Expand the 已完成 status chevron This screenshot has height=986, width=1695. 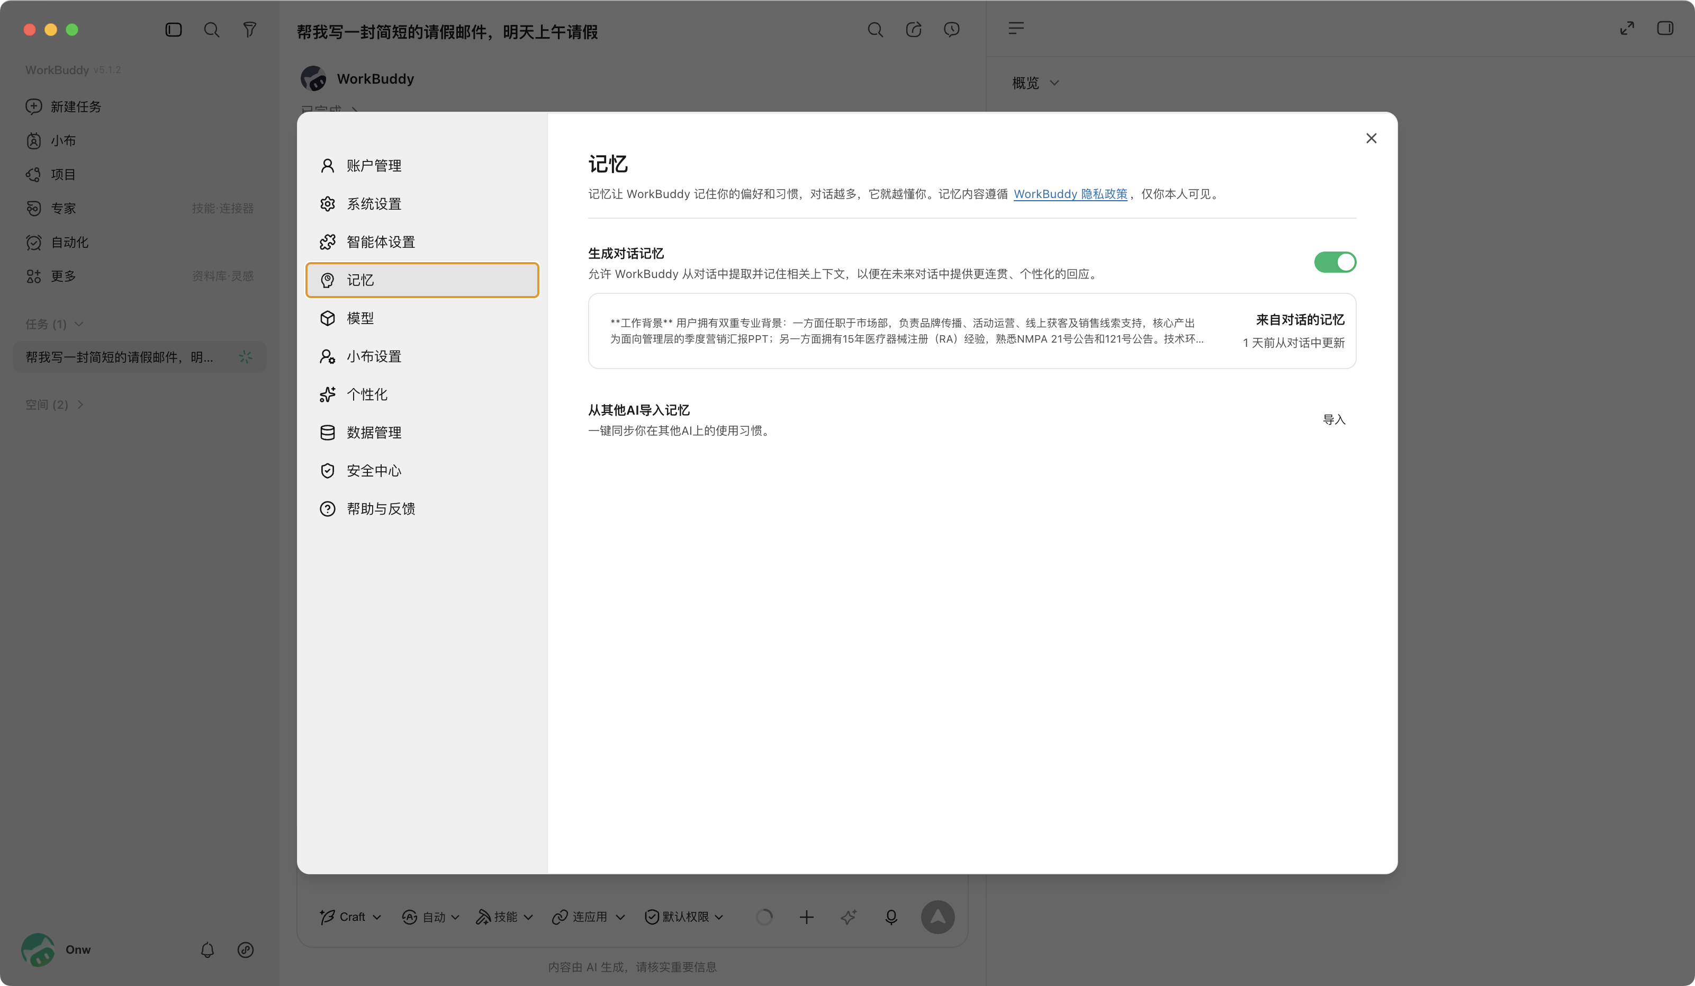tap(355, 109)
